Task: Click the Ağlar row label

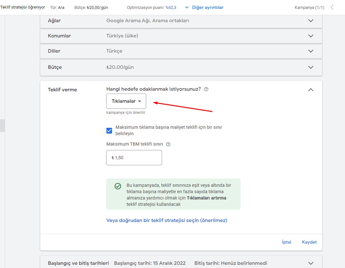Action: (54, 21)
